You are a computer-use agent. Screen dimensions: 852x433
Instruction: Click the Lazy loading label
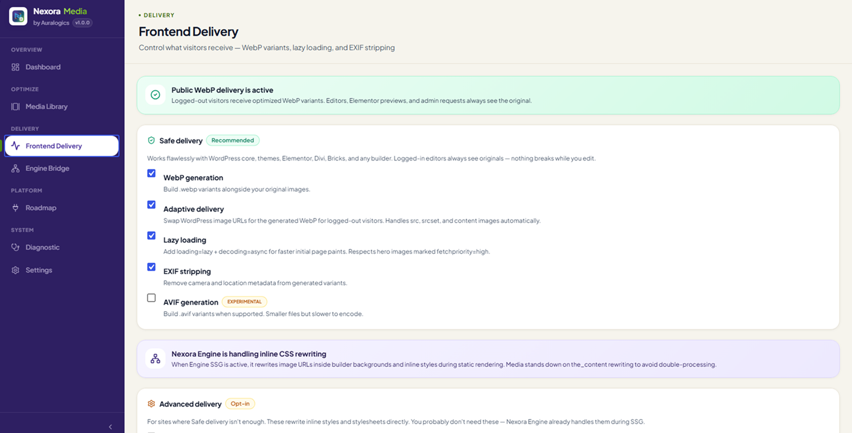tap(185, 240)
